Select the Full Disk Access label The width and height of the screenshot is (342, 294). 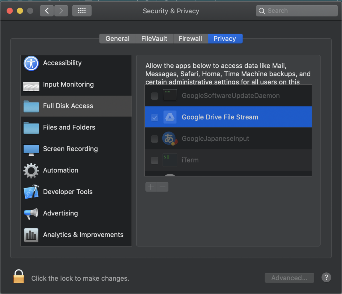point(68,106)
